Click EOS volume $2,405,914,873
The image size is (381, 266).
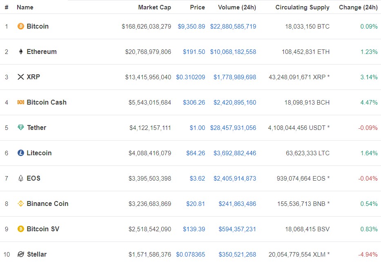pos(235,179)
